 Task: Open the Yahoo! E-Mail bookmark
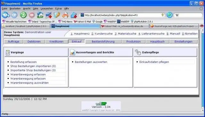tap(82, 22)
